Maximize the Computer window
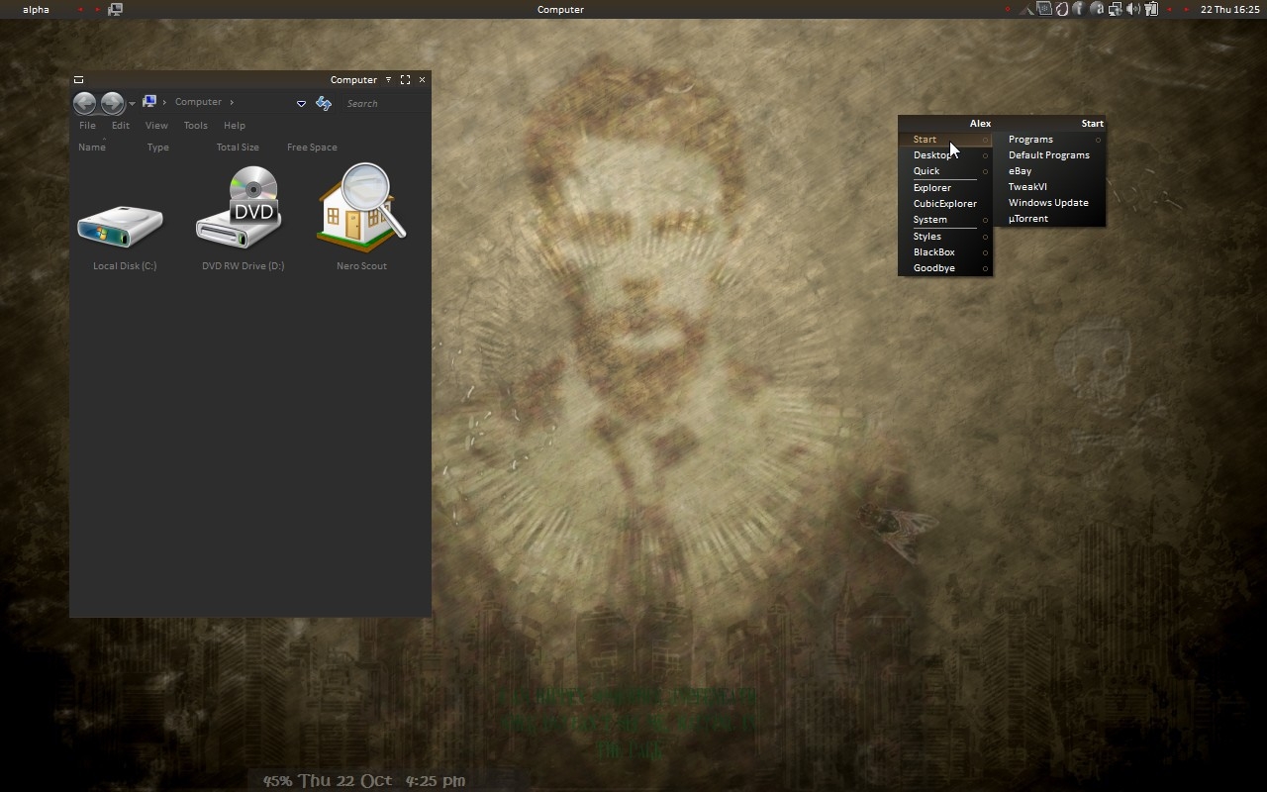Image resolution: width=1267 pixels, height=792 pixels. pyautogui.click(x=405, y=79)
